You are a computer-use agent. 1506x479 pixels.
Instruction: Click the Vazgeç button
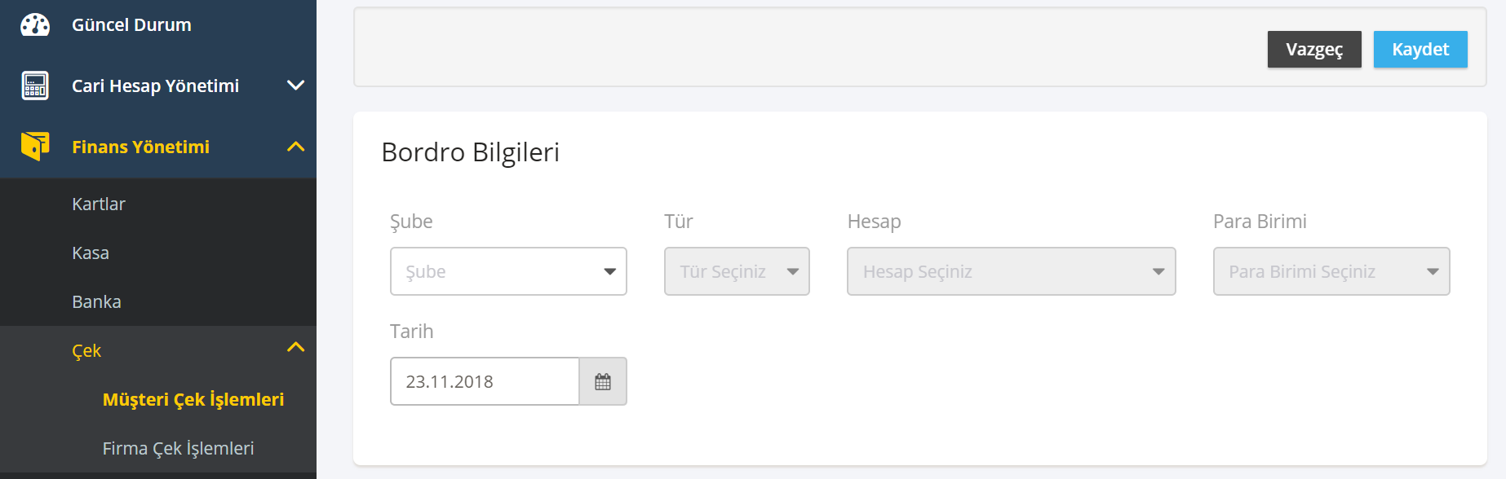tap(1314, 50)
